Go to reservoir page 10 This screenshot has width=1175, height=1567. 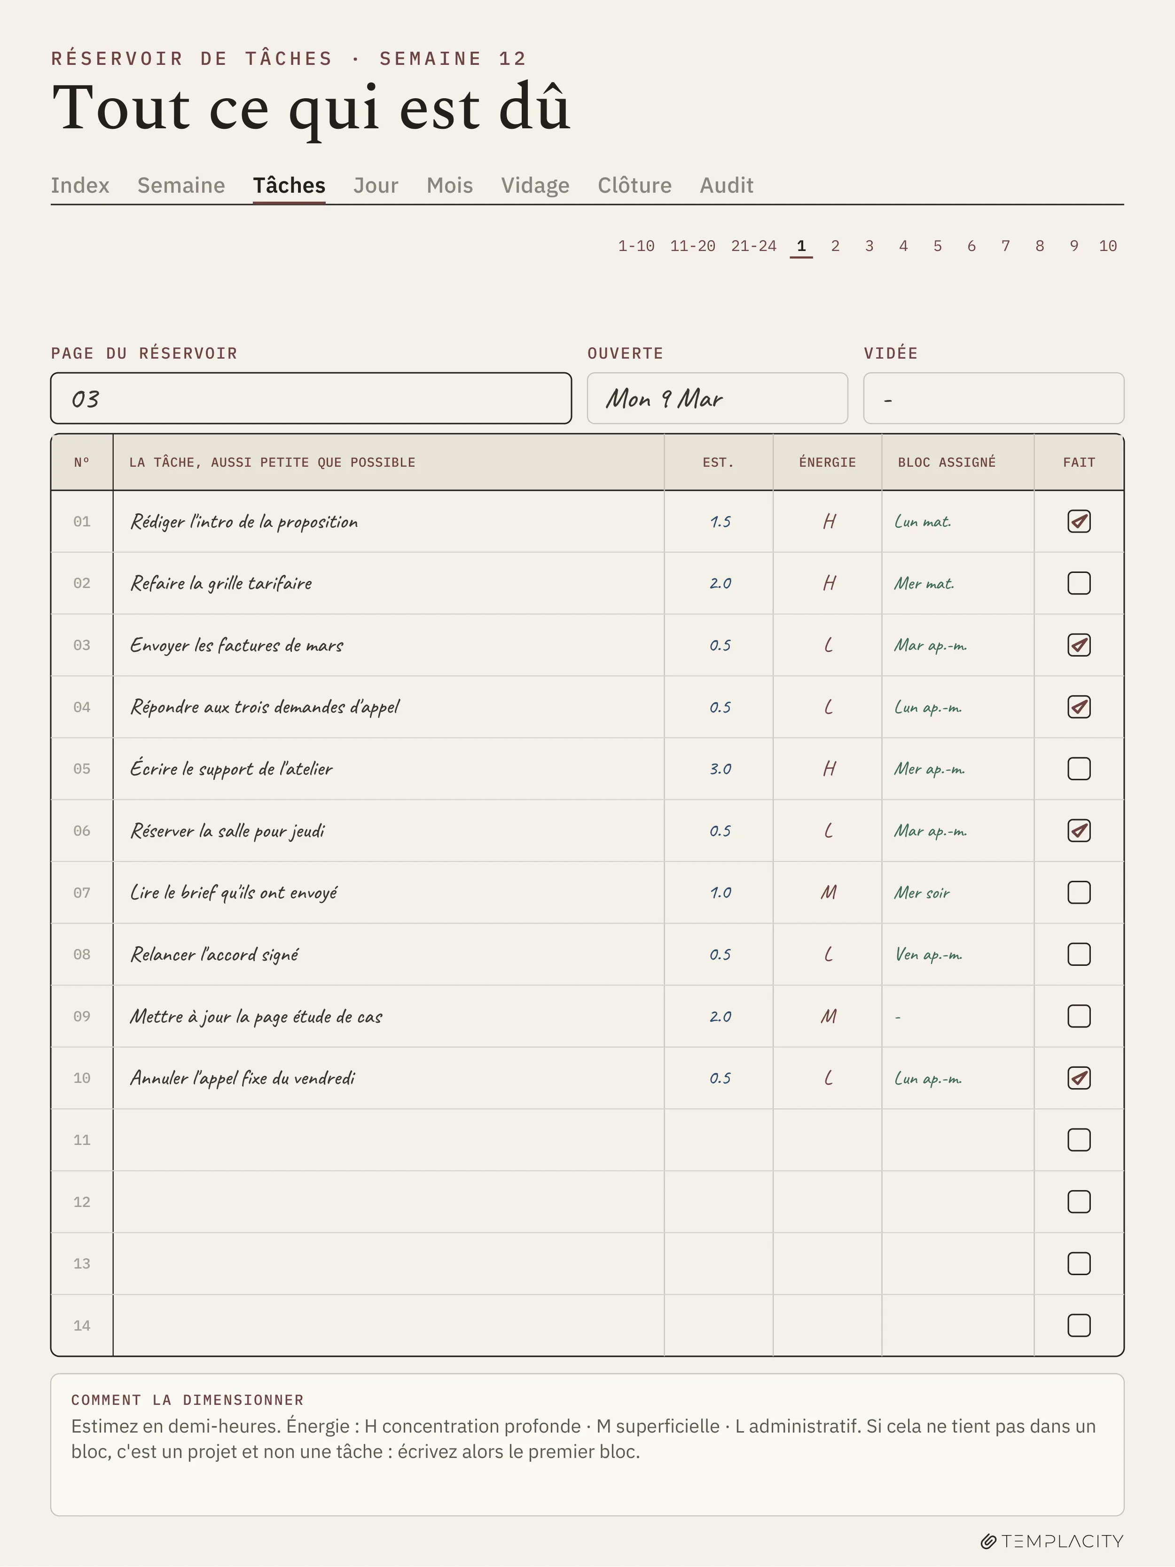pyautogui.click(x=1108, y=246)
